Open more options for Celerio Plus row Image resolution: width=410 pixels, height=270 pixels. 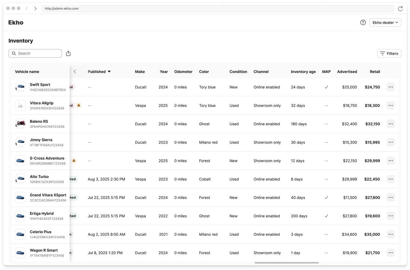390,234
